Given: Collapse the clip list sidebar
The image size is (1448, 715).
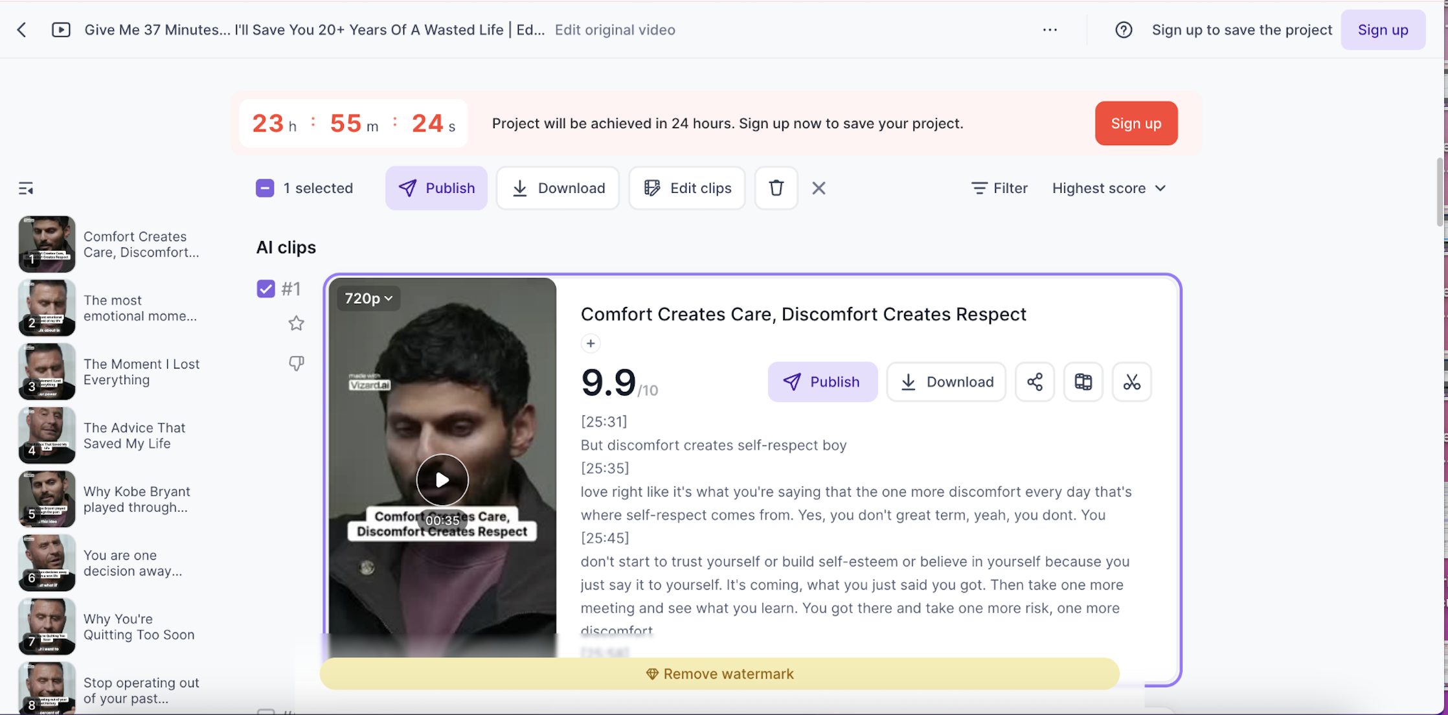Looking at the screenshot, I should (x=26, y=188).
